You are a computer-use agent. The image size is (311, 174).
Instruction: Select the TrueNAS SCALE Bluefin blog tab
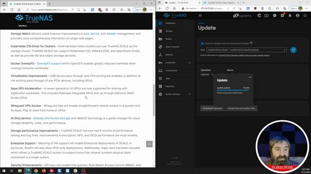click(x=27, y=4)
